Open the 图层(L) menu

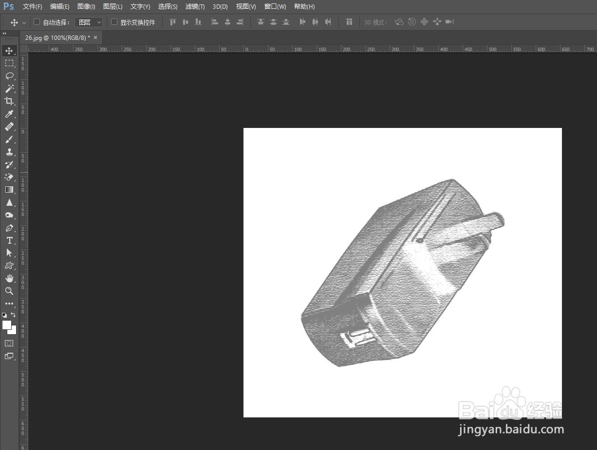coord(113,7)
